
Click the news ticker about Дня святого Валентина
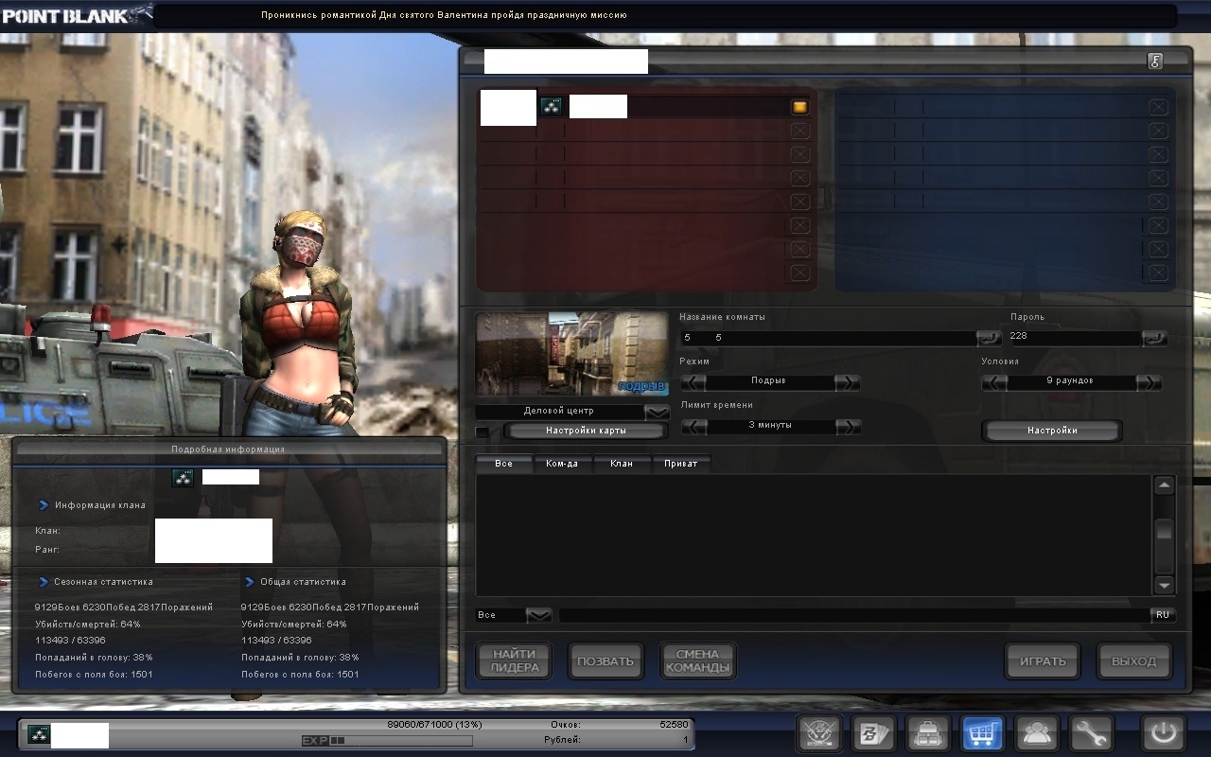444,15
